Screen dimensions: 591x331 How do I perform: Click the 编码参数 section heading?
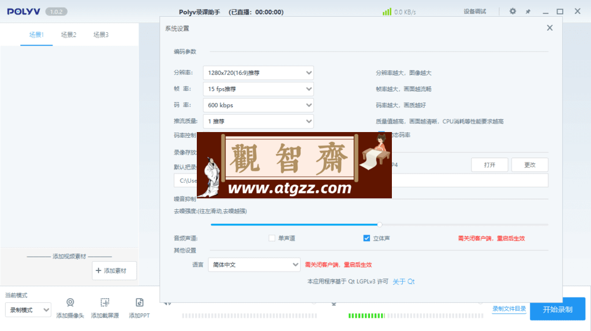tap(185, 51)
